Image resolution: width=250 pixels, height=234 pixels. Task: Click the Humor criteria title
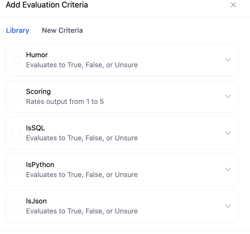point(37,55)
